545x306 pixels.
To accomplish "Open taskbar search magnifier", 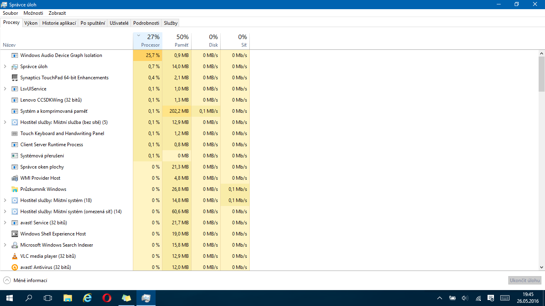I will pyautogui.click(x=29, y=298).
